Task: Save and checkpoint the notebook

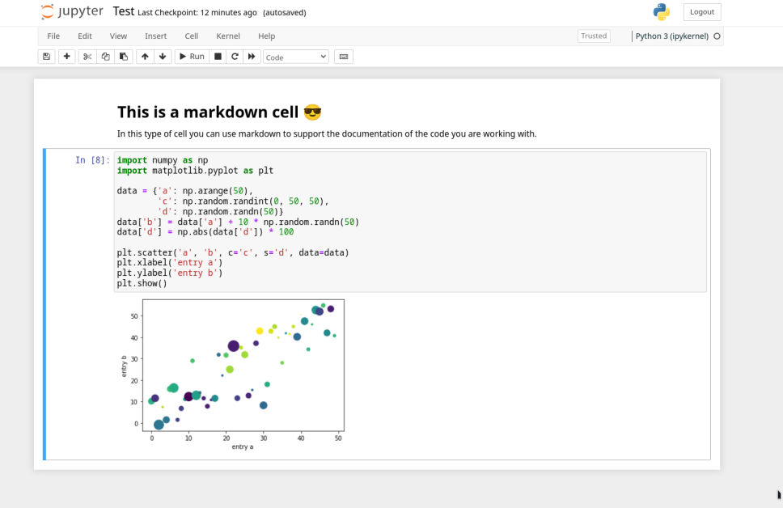Action: click(x=46, y=57)
